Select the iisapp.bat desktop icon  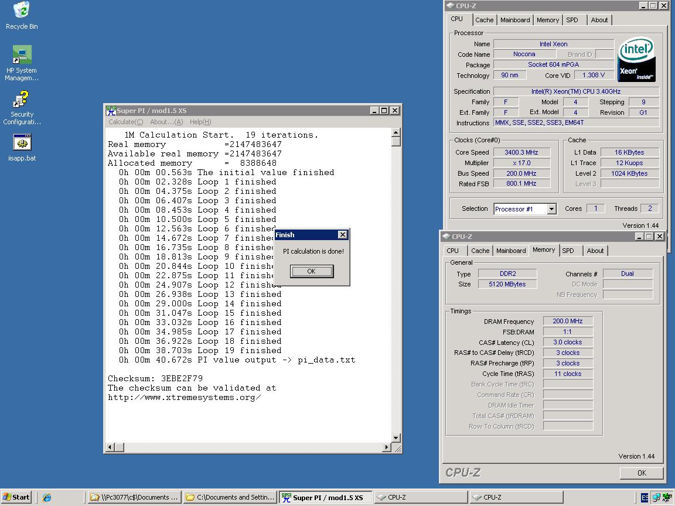(x=22, y=148)
